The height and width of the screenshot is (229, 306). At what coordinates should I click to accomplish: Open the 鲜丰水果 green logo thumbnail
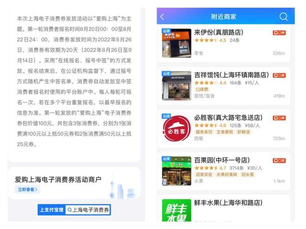[176, 210]
